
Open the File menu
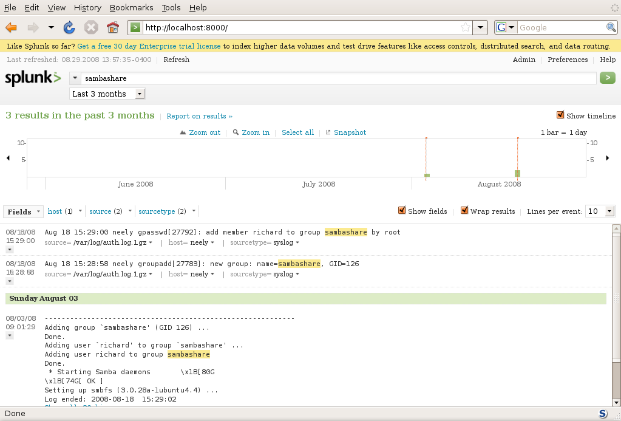point(10,7)
